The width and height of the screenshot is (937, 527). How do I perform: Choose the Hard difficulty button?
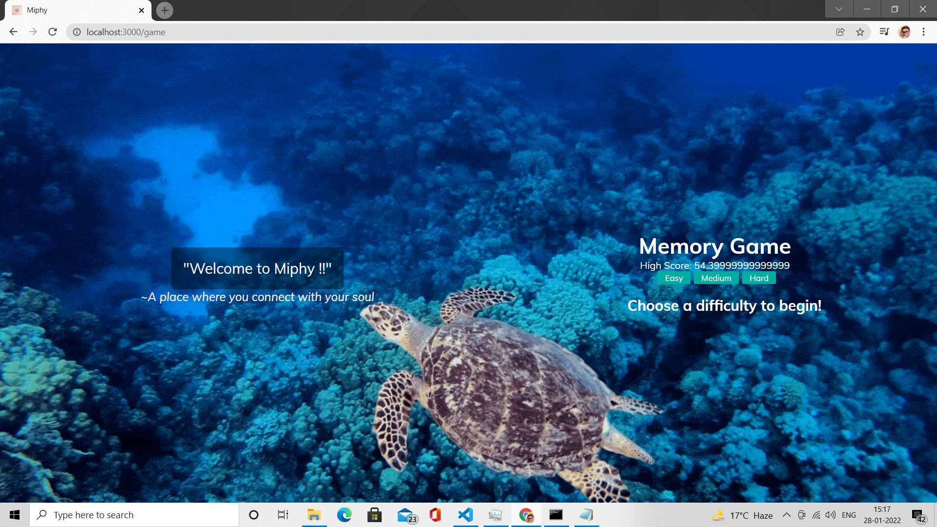(x=759, y=278)
